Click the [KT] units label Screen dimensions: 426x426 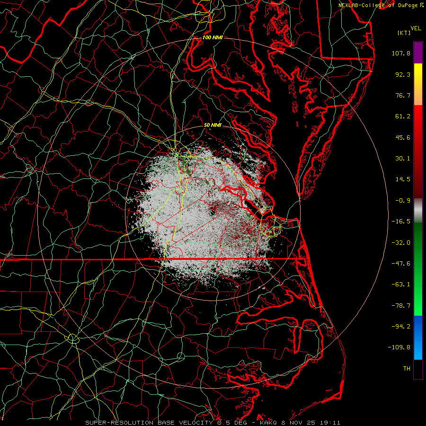pyautogui.click(x=404, y=33)
